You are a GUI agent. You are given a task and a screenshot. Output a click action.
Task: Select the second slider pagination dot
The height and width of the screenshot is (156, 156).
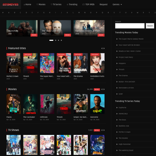click(56, 40)
